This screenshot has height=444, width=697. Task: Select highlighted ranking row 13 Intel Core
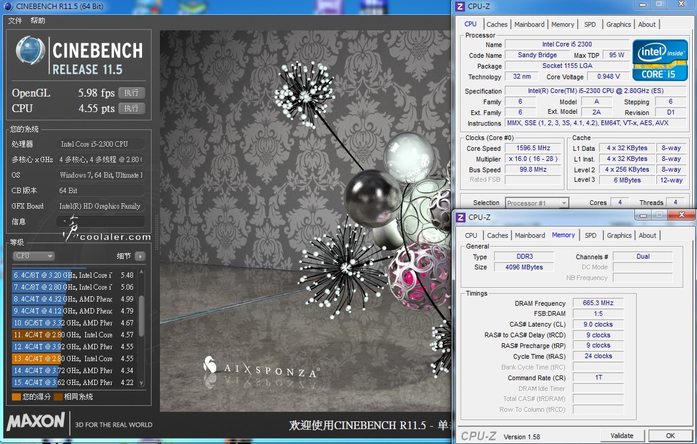pos(74,359)
